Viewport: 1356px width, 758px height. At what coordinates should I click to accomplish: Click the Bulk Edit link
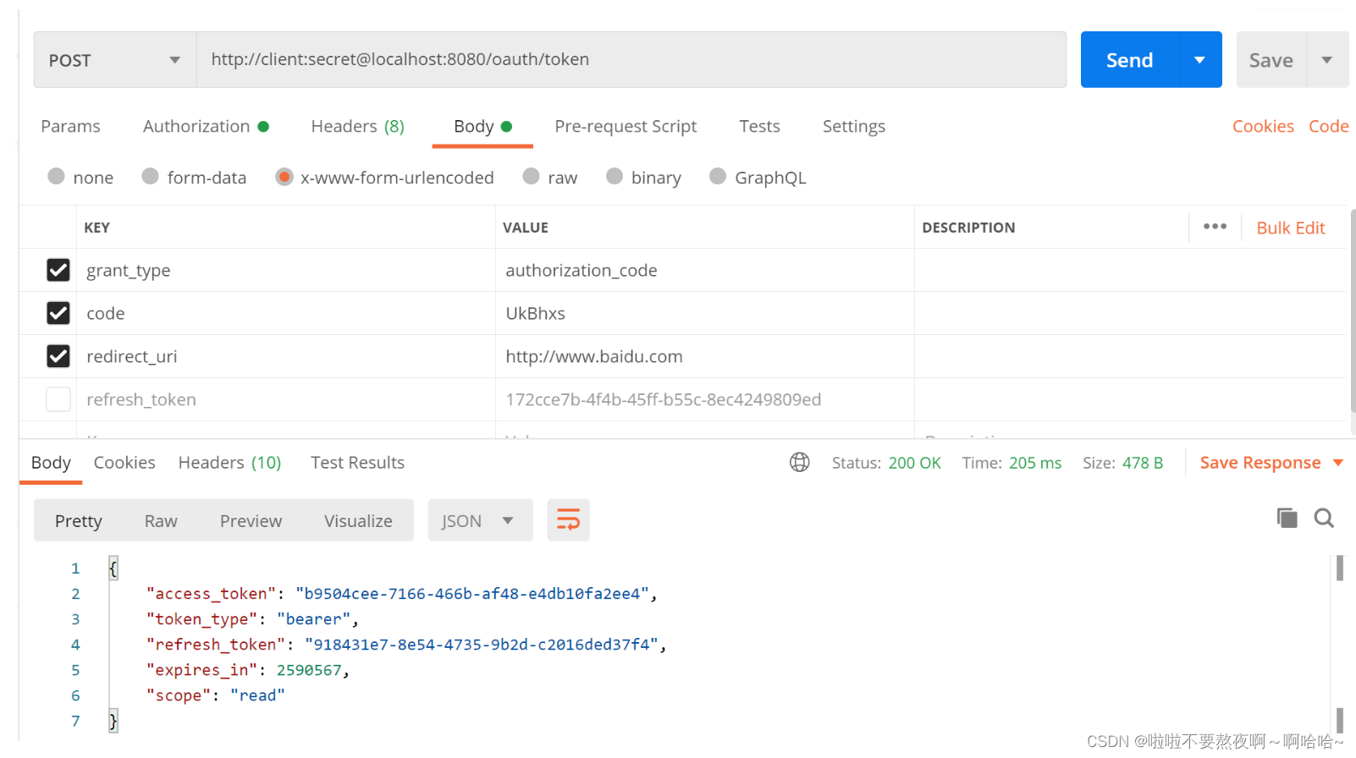[1290, 228]
